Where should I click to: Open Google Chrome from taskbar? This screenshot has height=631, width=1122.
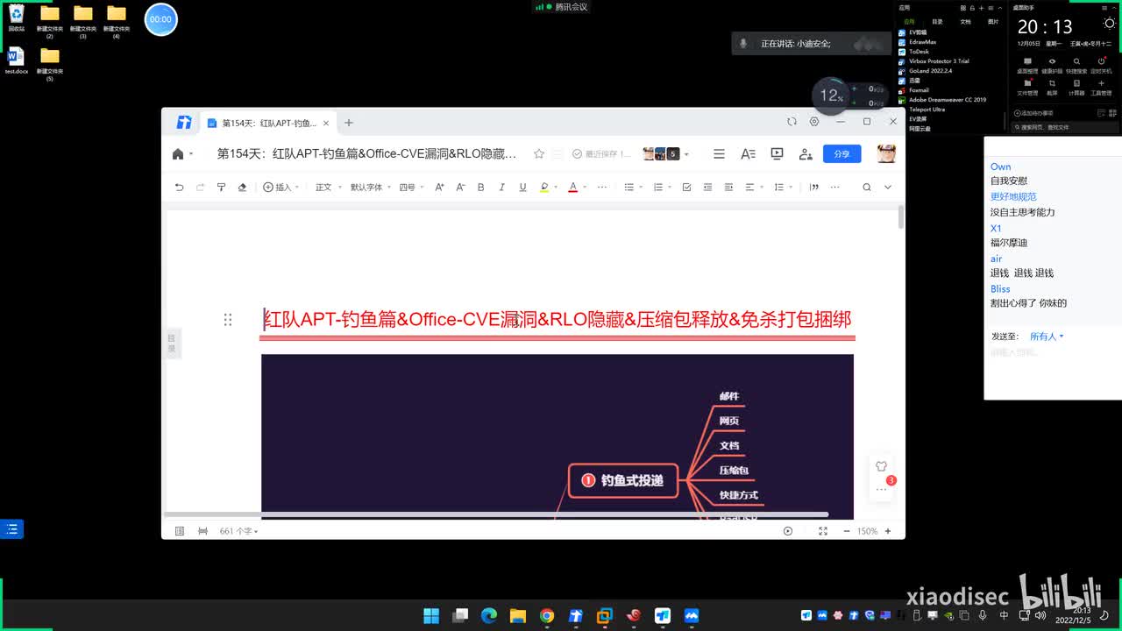point(547,616)
